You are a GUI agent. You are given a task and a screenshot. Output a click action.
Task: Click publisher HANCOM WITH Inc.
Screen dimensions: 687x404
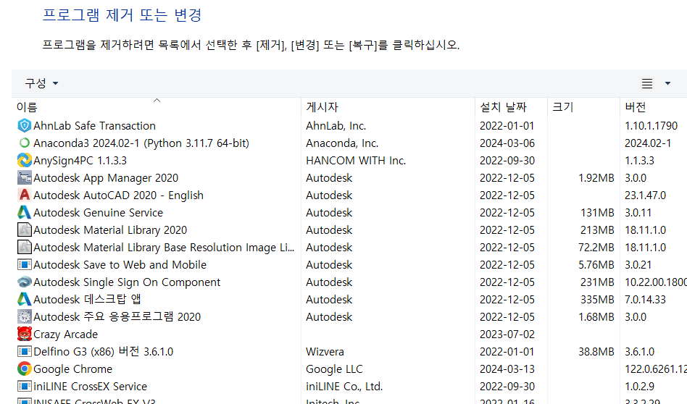356,161
